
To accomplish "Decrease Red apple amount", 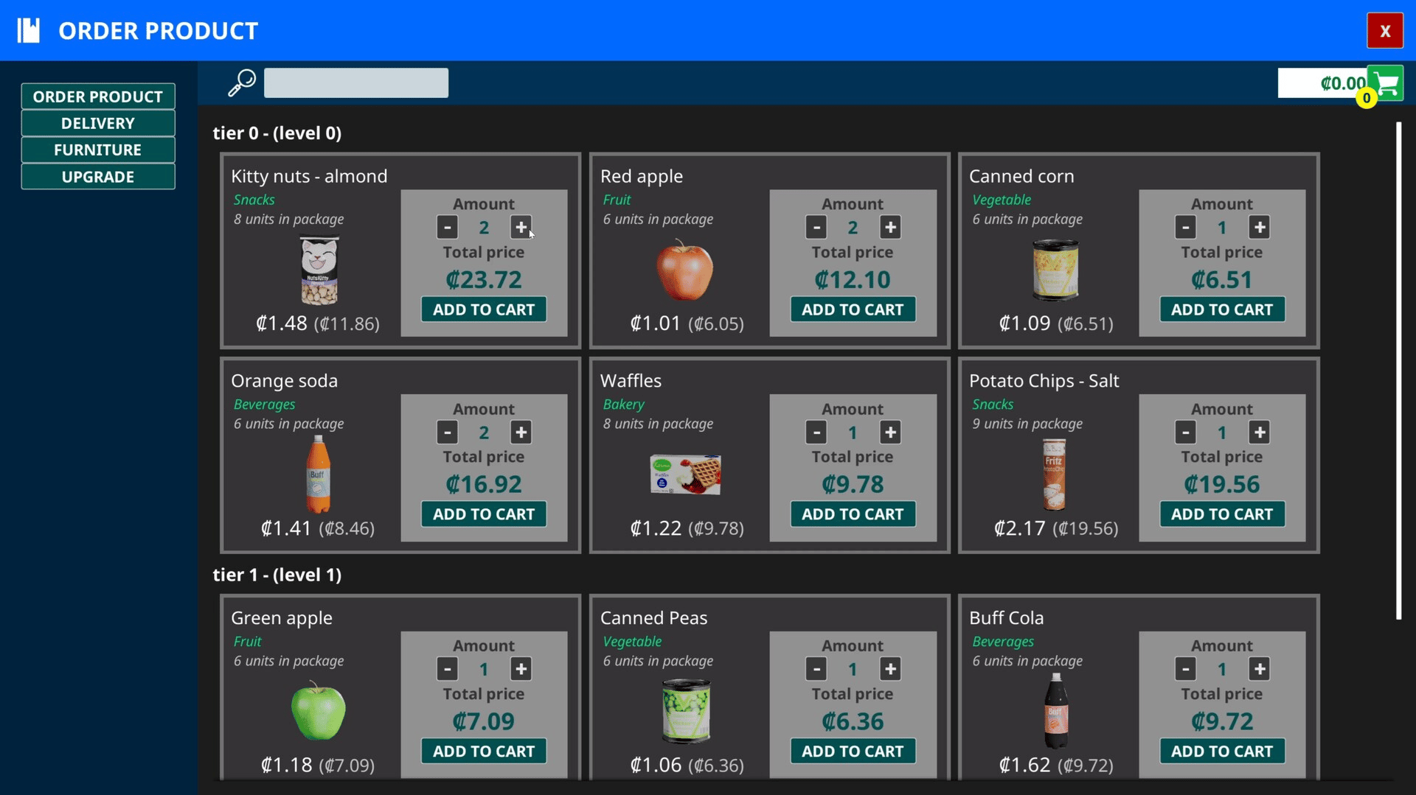I will click(816, 228).
